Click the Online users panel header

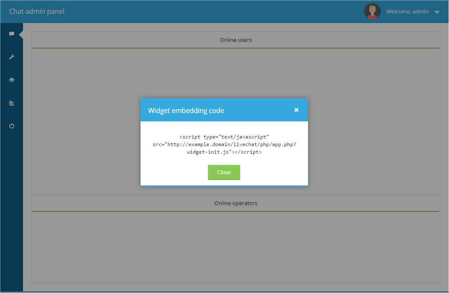[236, 40]
